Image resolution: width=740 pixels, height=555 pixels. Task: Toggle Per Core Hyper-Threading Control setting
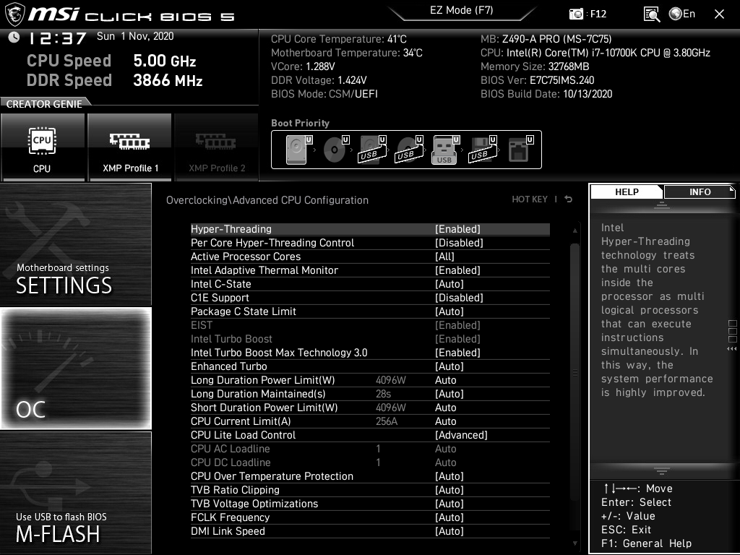pyautogui.click(x=370, y=243)
